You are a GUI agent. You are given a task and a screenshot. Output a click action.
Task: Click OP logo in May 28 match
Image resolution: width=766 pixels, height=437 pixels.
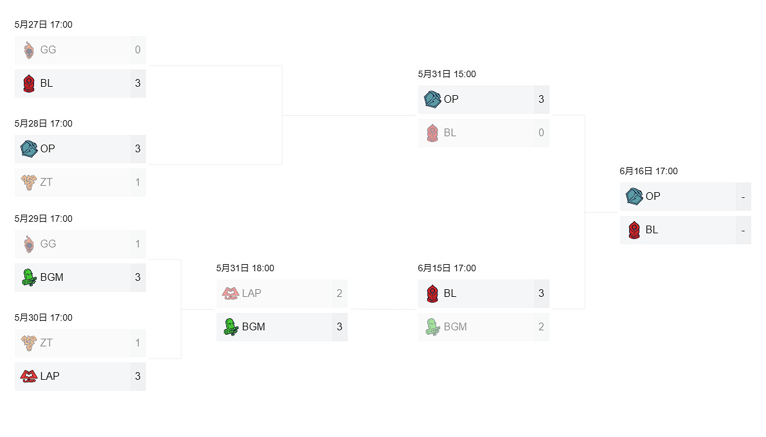[x=28, y=149]
